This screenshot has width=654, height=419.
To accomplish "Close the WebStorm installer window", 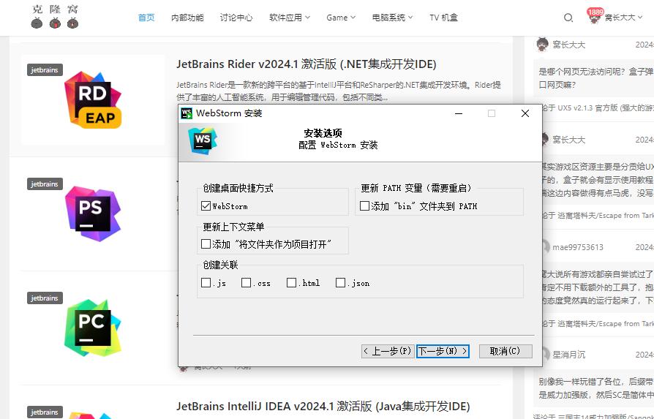I will (x=525, y=113).
